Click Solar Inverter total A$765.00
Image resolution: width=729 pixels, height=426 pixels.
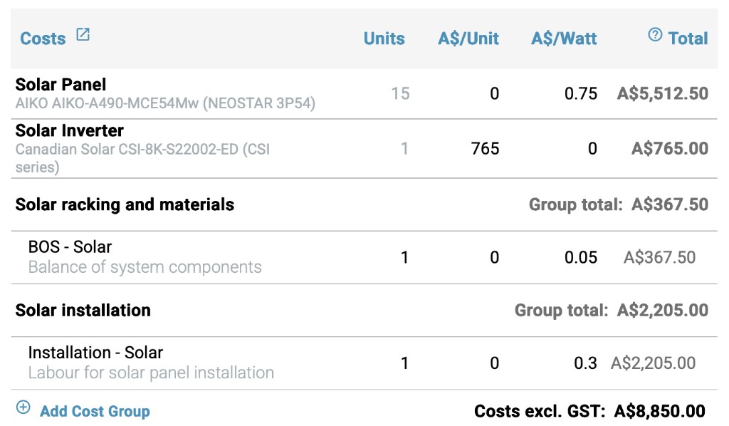[x=670, y=149]
